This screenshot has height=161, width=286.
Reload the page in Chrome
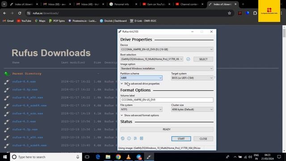pos(20,13)
